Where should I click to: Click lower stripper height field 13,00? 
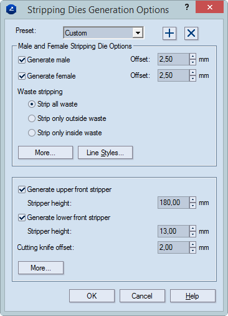(x=174, y=231)
